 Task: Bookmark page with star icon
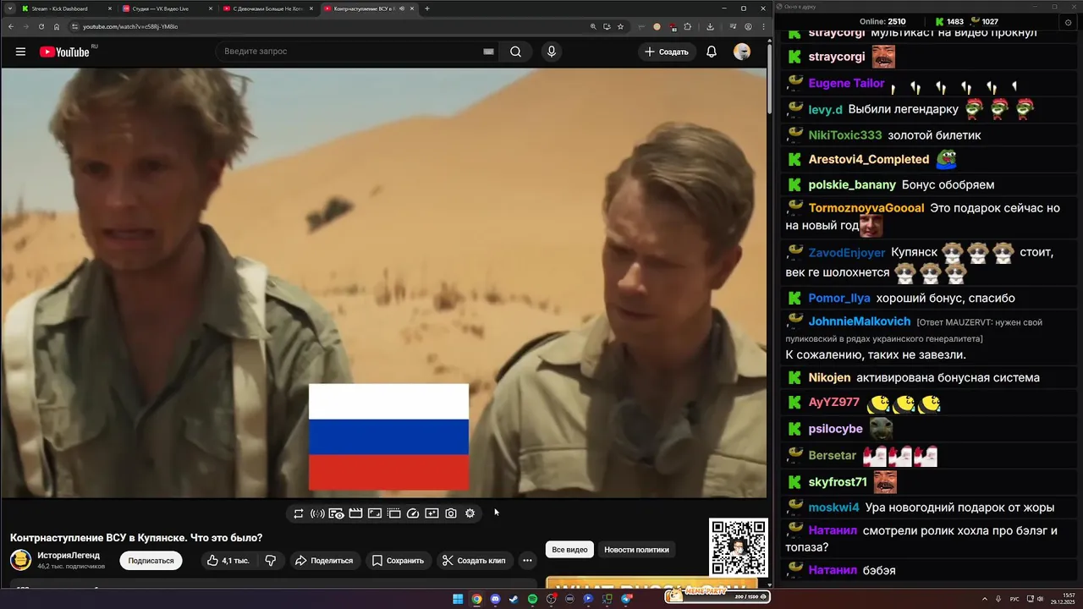[620, 26]
